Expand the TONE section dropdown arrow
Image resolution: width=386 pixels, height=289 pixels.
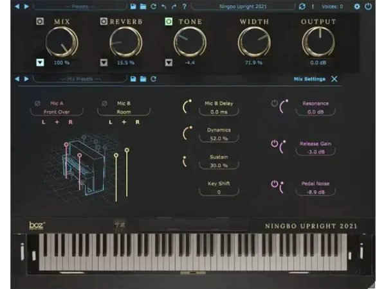click(169, 62)
